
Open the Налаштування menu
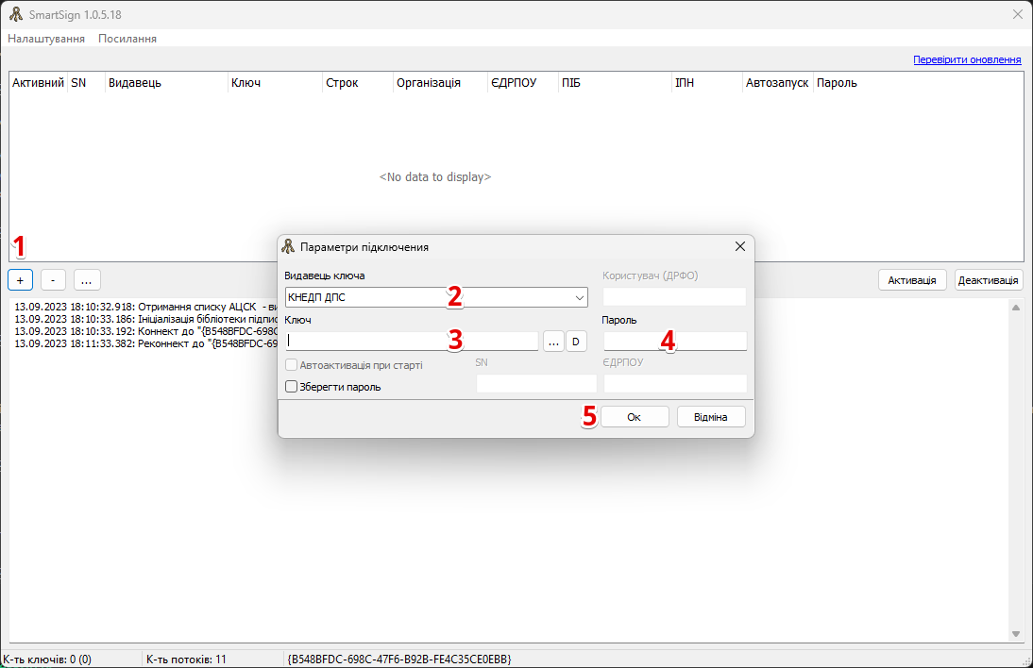[x=46, y=39]
